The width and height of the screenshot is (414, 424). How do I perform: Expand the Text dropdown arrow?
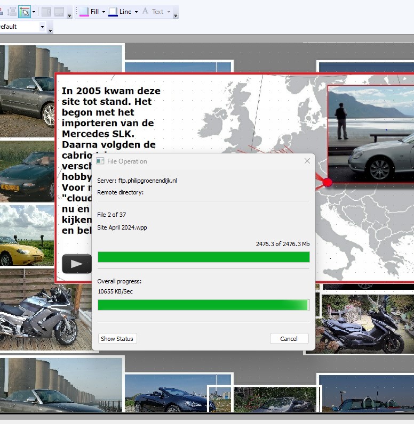(x=169, y=12)
